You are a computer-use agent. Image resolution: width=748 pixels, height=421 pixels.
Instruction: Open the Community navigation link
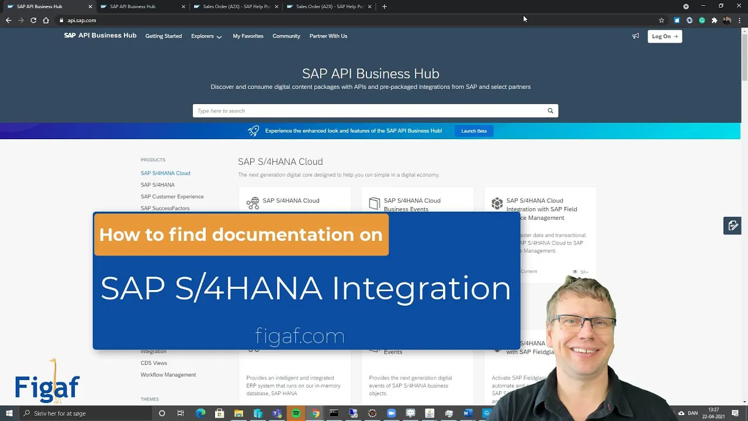click(x=286, y=36)
